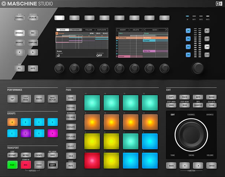Click the SCENE button beside the pads
This screenshot has width=225, height=177.
pos(71,98)
